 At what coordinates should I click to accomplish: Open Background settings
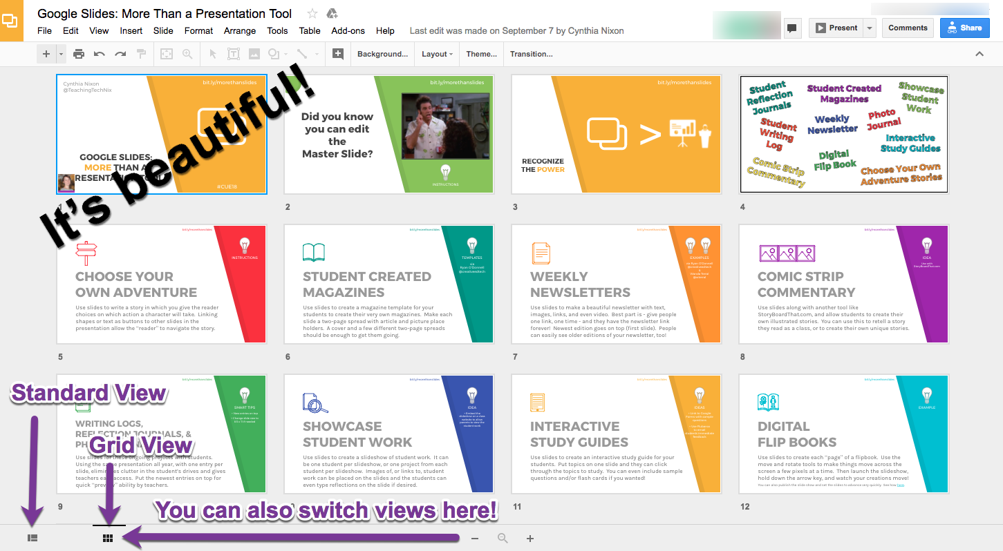point(382,54)
